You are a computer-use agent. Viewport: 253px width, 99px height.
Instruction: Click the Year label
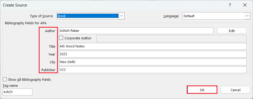(52, 54)
